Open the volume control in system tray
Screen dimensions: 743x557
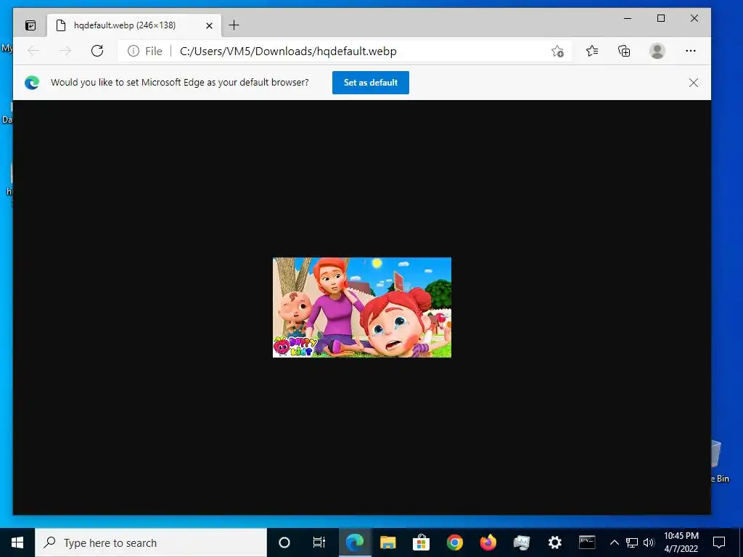649,542
